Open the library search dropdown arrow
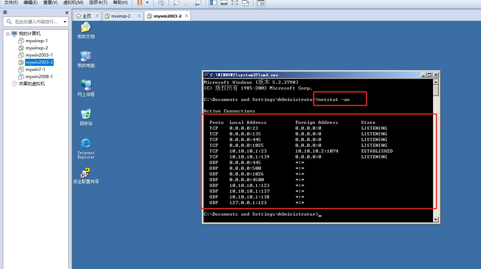 tap(65, 21)
